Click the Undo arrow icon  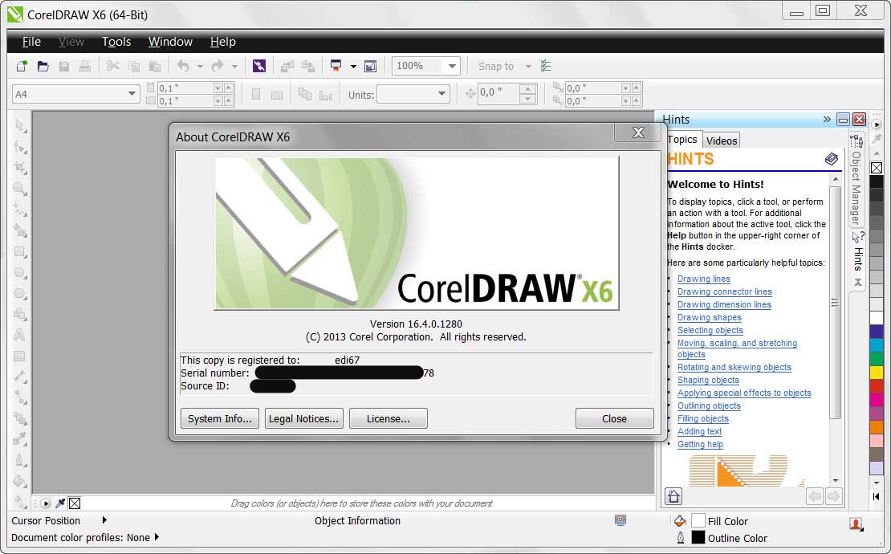coord(183,66)
